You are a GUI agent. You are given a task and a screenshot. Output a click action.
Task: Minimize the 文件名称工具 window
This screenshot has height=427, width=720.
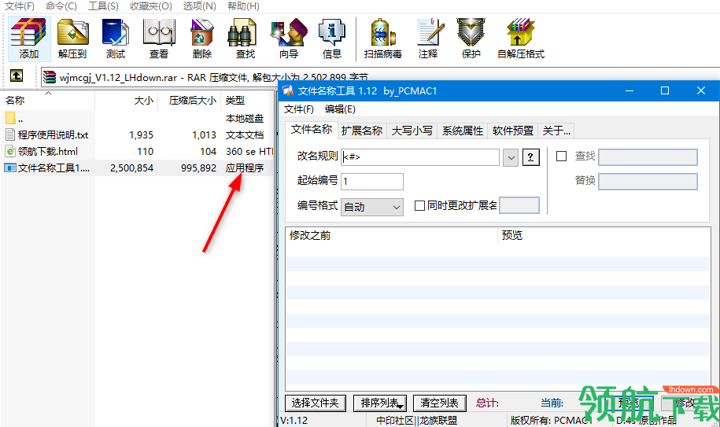629,90
